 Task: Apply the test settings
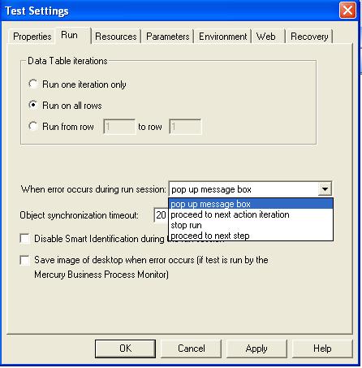click(256, 349)
